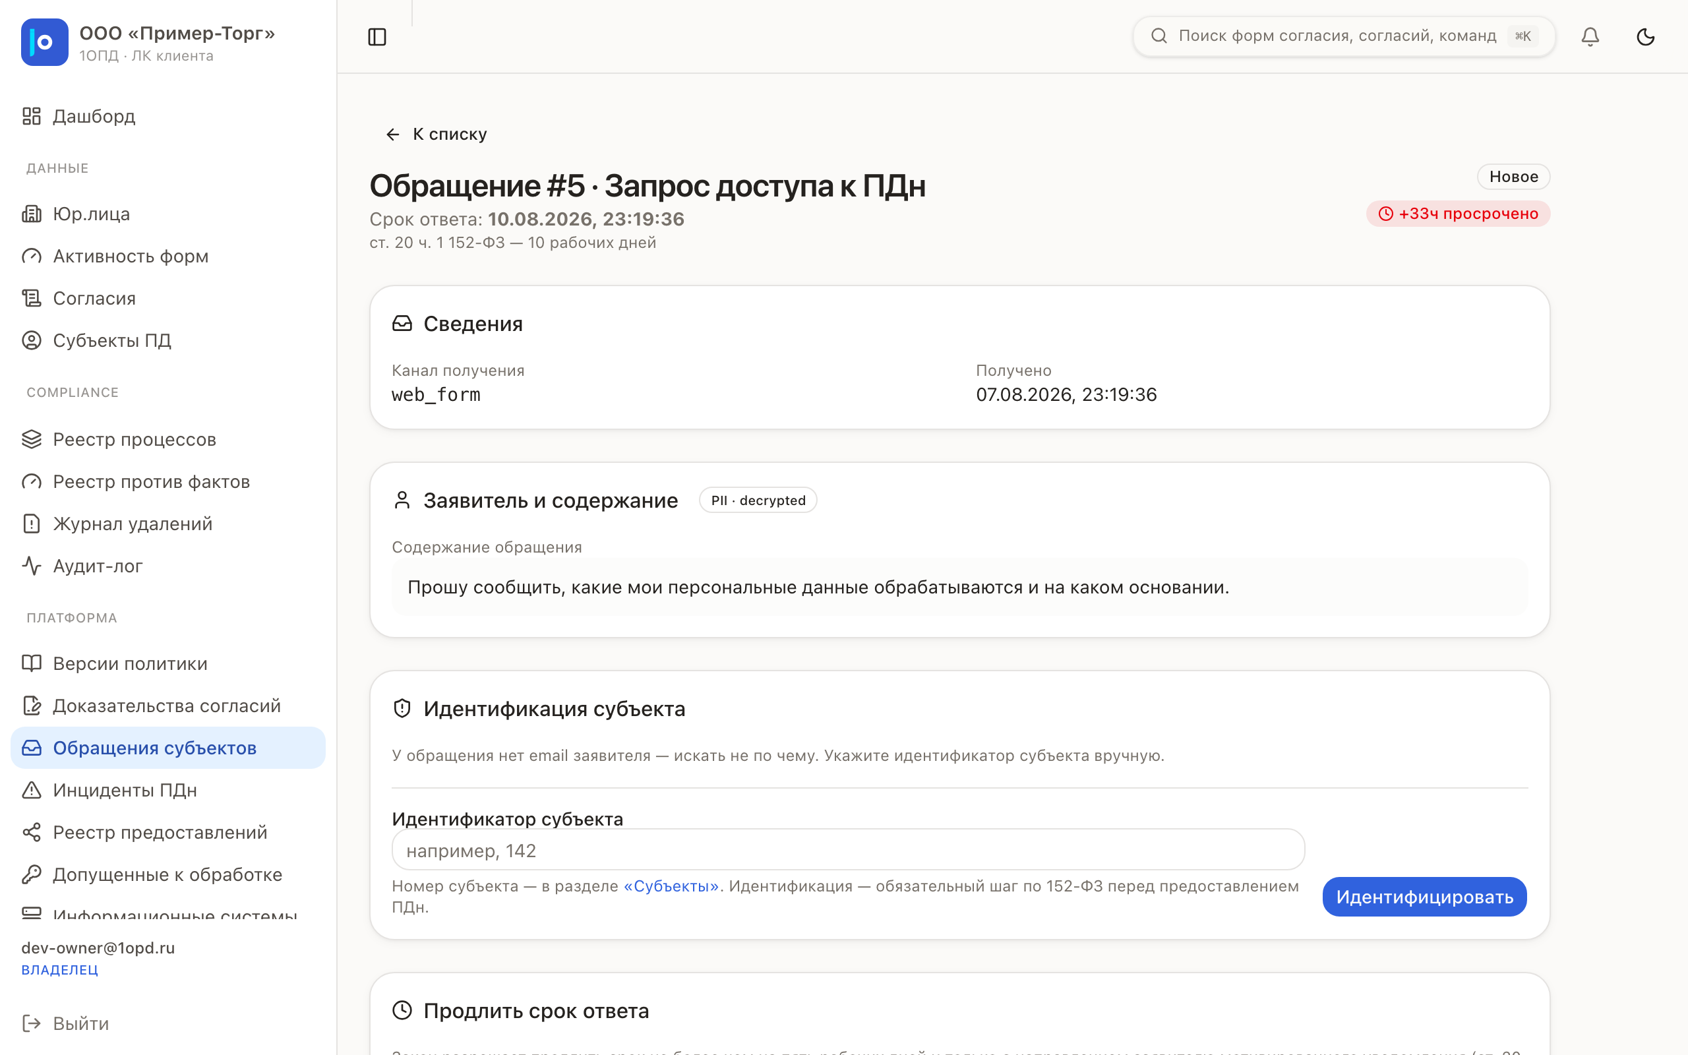Image resolution: width=1688 pixels, height=1055 pixels.
Task: Go to Субъекты ПД section
Action: [167, 340]
